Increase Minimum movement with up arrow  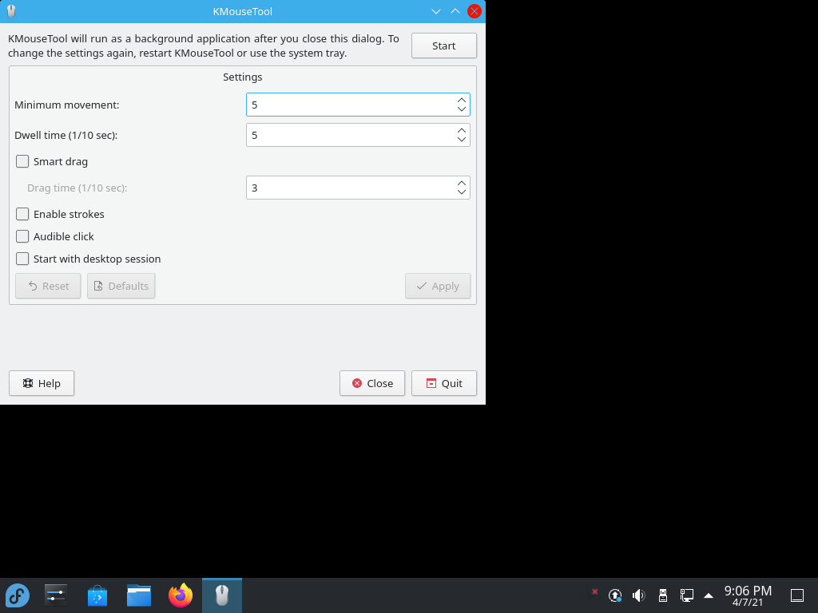(461, 100)
